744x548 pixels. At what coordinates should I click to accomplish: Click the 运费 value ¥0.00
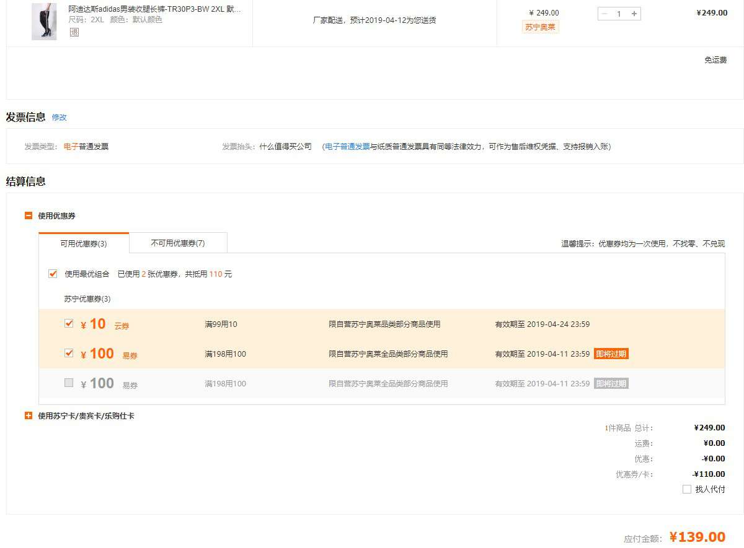(714, 443)
